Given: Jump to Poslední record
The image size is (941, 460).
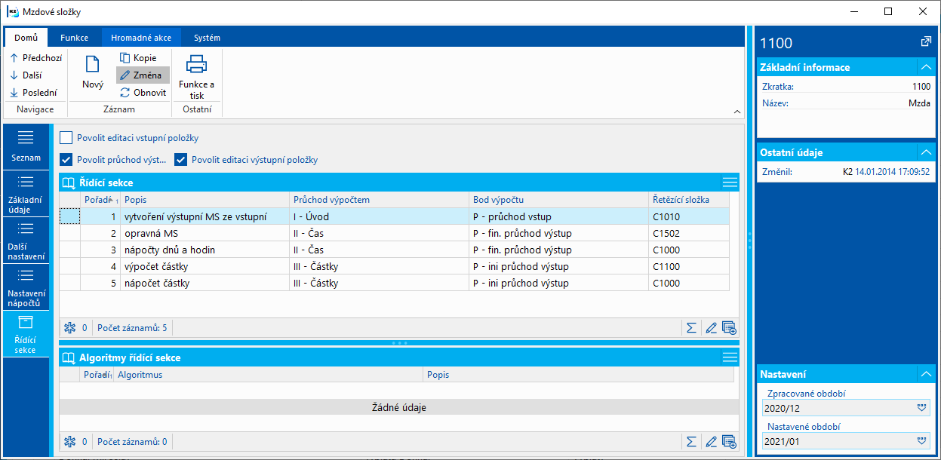Looking at the screenshot, I should [33, 93].
